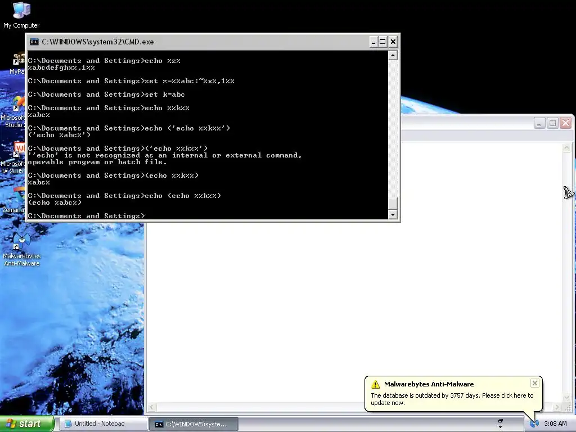Click CMD scrollbar down arrow
576x432 pixels.
393,214
